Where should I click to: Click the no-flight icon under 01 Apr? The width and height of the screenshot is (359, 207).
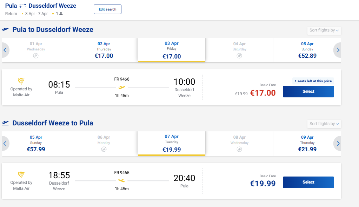tap(36, 56)
